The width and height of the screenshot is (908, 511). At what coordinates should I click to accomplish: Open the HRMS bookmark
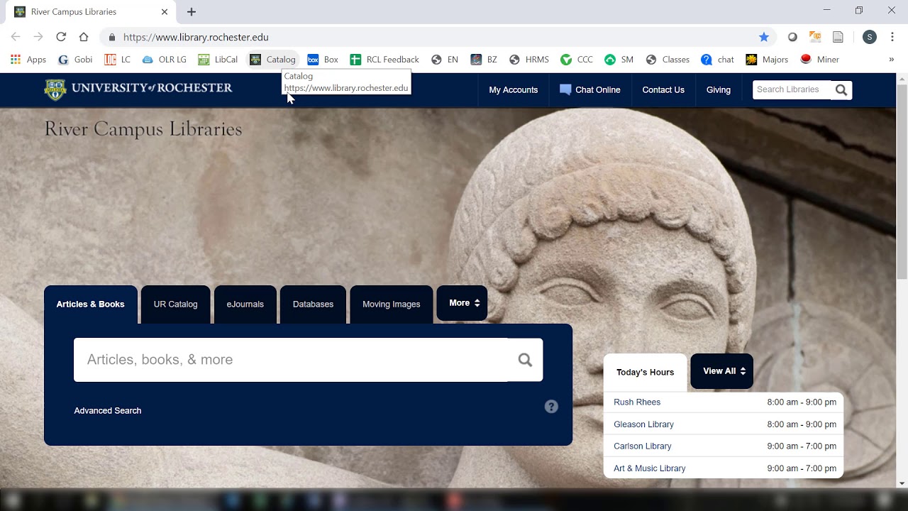529,60
